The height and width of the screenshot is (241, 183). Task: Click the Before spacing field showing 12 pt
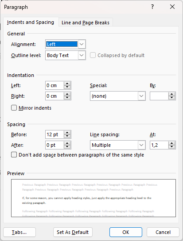pyautogui.click(x=55, y=134)
